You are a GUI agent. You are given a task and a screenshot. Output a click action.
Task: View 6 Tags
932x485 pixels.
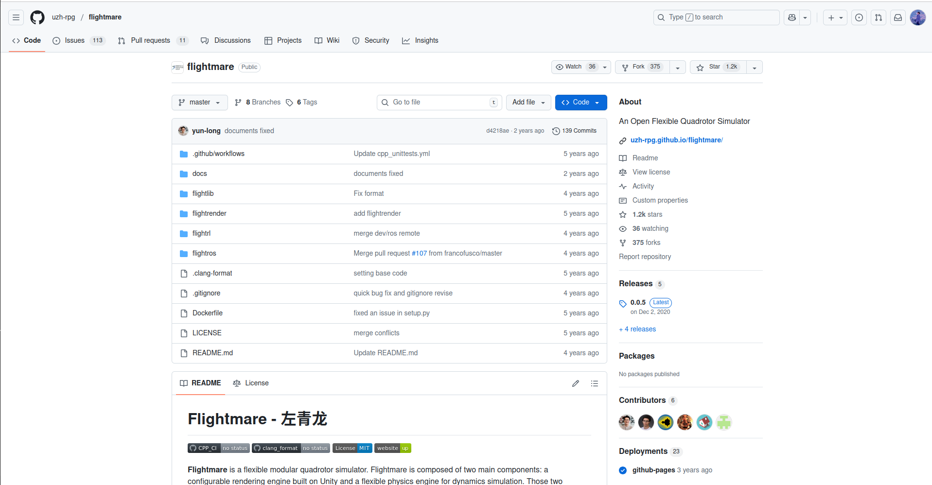(301, 102)
